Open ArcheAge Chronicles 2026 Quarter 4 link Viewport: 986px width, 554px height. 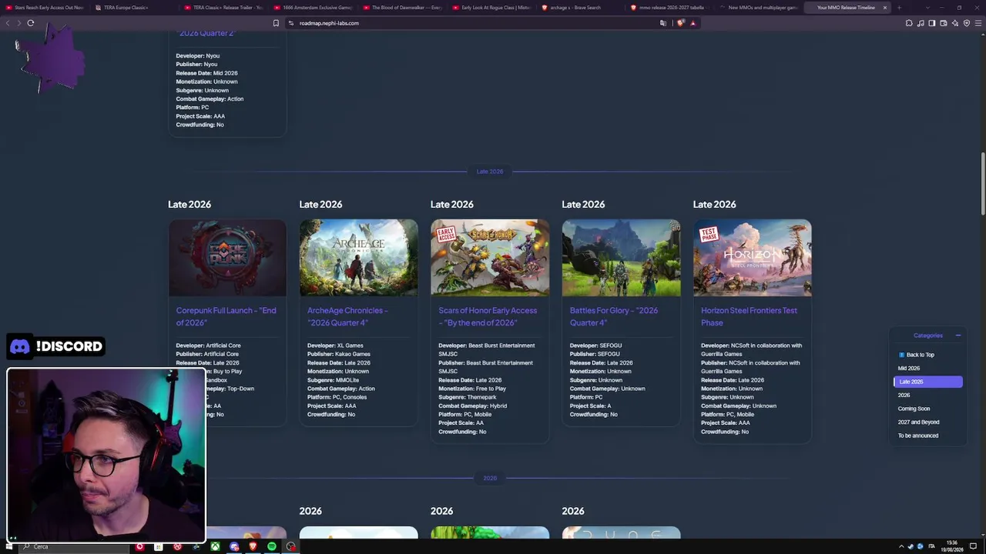click(347, 316)
